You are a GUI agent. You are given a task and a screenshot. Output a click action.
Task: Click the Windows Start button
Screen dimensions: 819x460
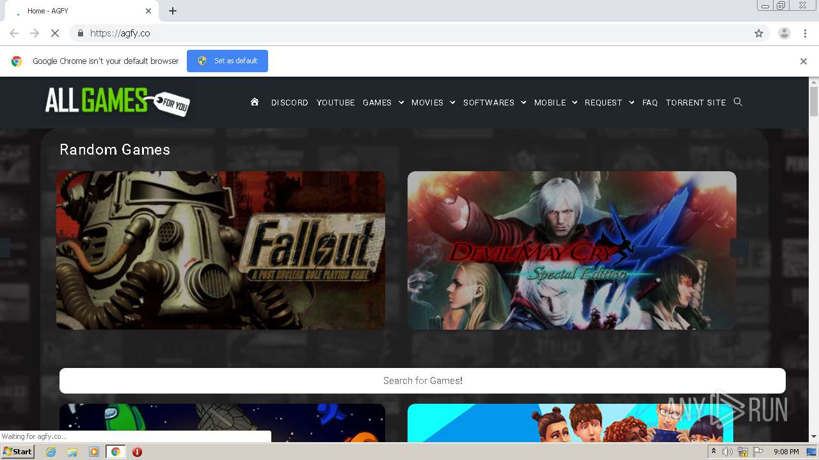(x=17, y=452)
